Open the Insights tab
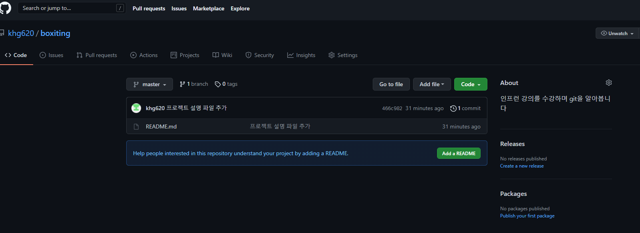 coord(301,55)
